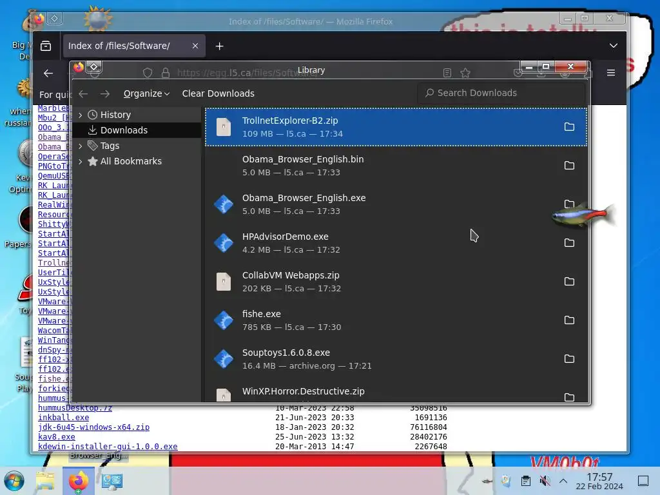Open the notification center button
This screenshot has width=660, height=495.
[643, 481]
